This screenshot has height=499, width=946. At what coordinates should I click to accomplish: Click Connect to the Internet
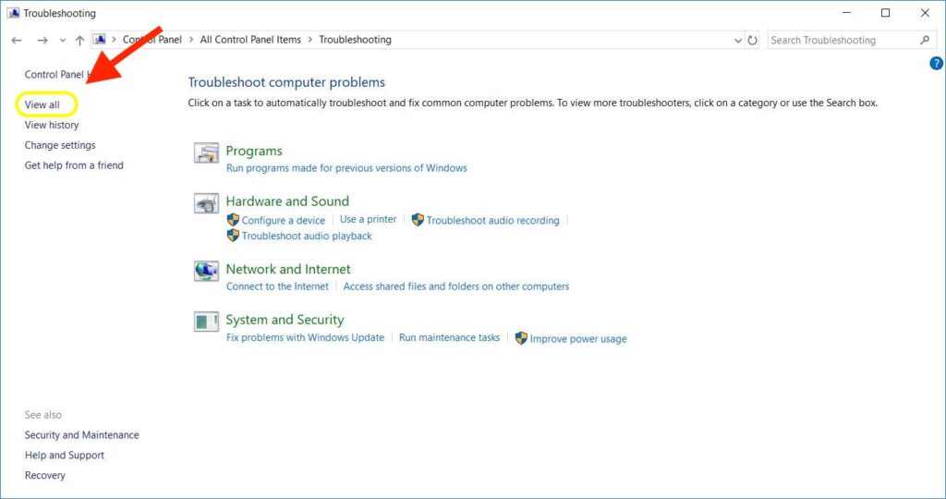coord(277,286)
